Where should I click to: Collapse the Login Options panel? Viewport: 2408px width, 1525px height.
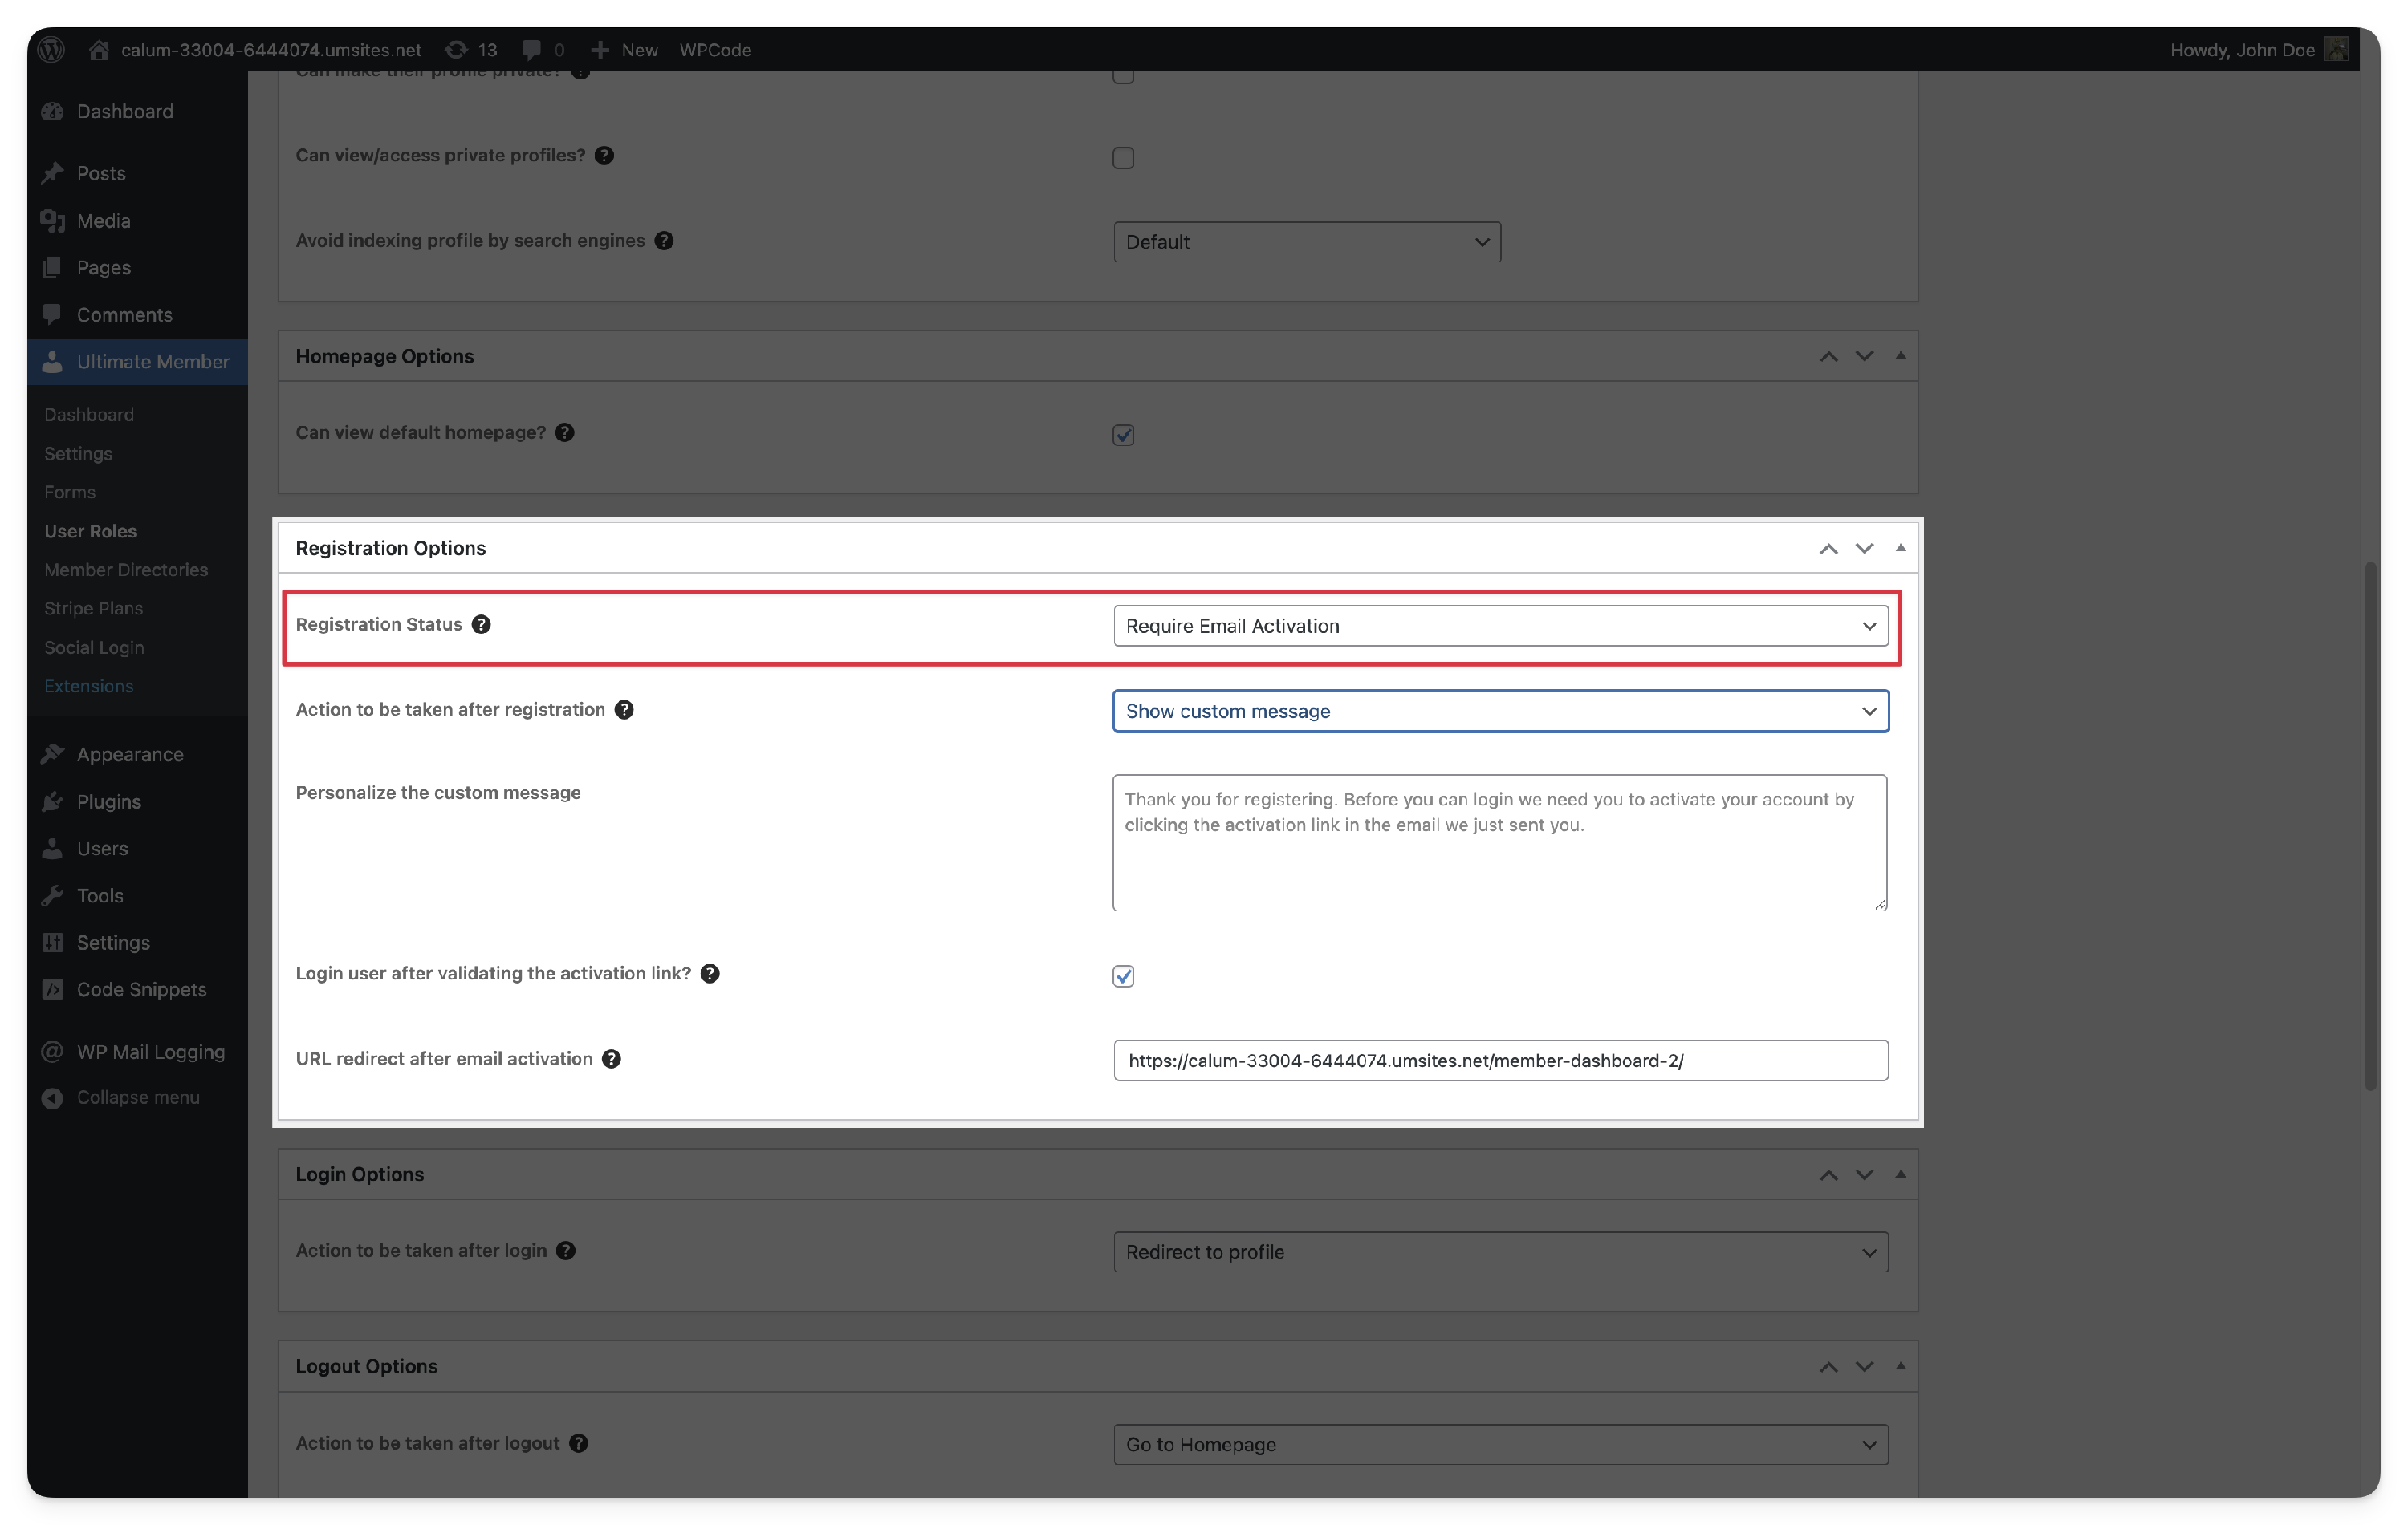click(x=1900, y=1174)
